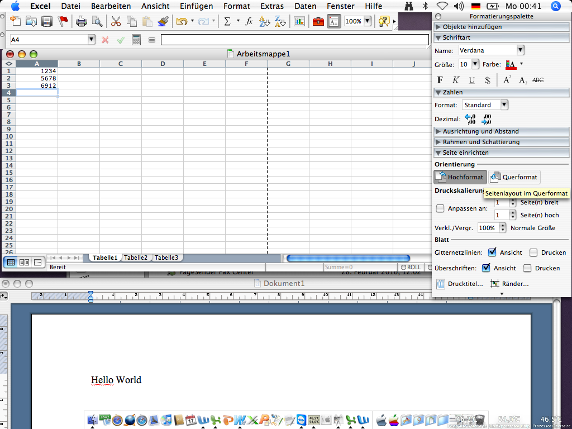Cut selection with scissors icon
This screenshot has width=572, height=429.
pyautogui.click(x=116, y=21)
